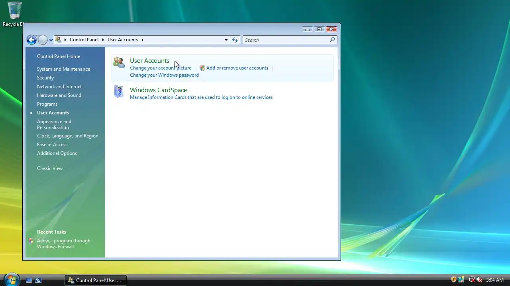This screenshot has height=286, width=510.
Task: Open the Programs category
Action: point(47,104)
